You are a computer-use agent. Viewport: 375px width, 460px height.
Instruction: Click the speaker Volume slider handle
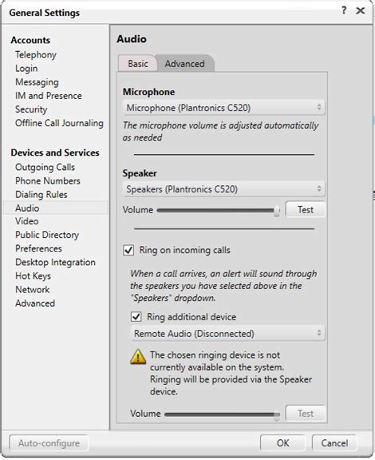[x=277, y=210]
